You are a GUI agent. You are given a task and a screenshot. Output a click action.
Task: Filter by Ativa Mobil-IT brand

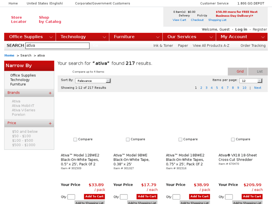click(23, 106)
